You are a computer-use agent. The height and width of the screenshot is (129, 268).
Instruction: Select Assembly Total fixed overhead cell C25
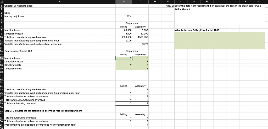pyautogui.click(x=140, y=89)
